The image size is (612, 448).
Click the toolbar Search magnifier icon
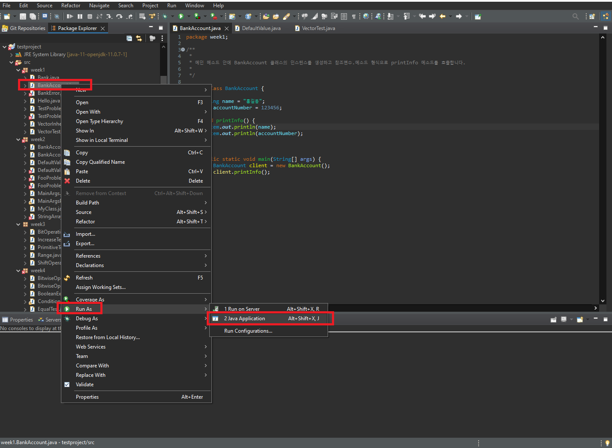(x=576, y=16)
